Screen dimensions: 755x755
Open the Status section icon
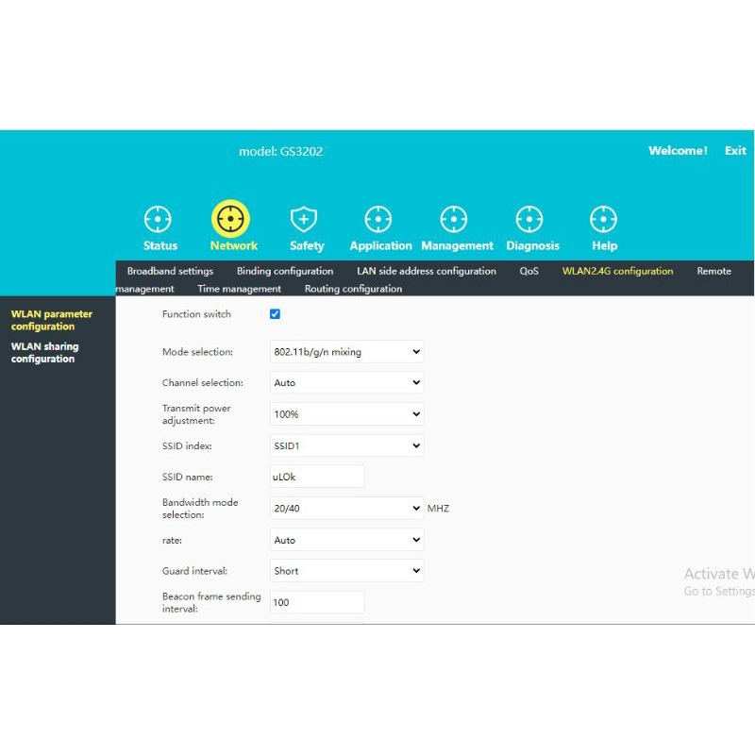point(158,219)
